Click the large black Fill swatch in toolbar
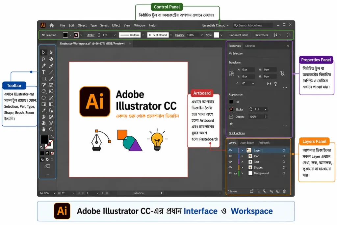 click(44, 140)
